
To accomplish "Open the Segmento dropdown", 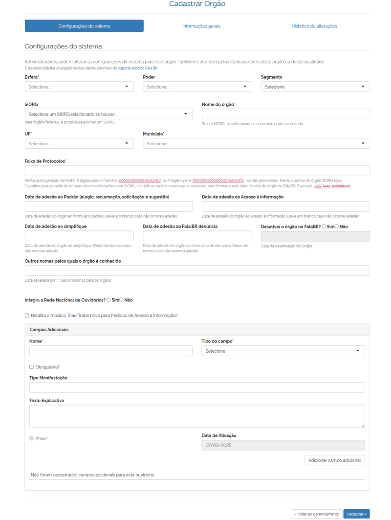I will [x=315, y=87].
